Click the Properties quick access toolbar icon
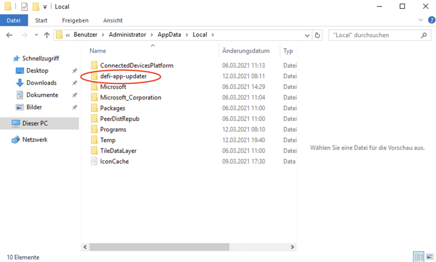 (x=24, y=7)
